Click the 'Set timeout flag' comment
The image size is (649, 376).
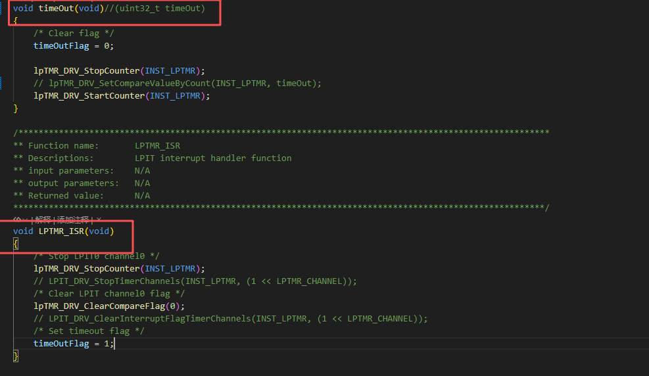coord(89,331)
